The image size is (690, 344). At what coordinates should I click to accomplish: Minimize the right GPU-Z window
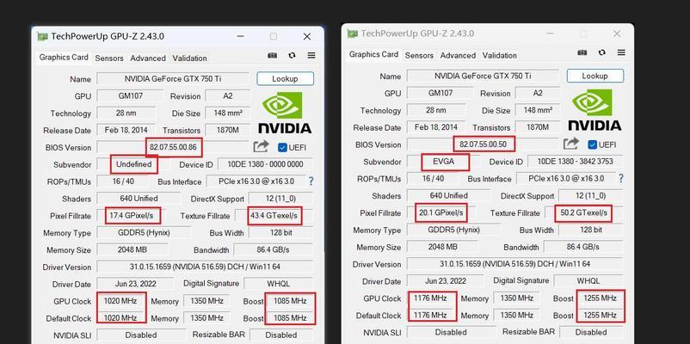click(550, 34)
